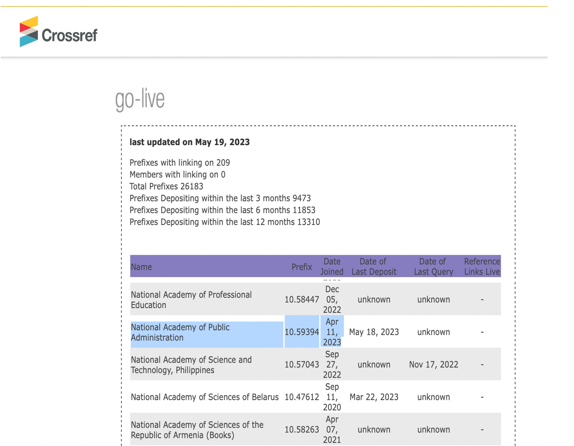Click the Reference Links Live header
The height and width of the screenshot is (446, 574).
(482, 266)
